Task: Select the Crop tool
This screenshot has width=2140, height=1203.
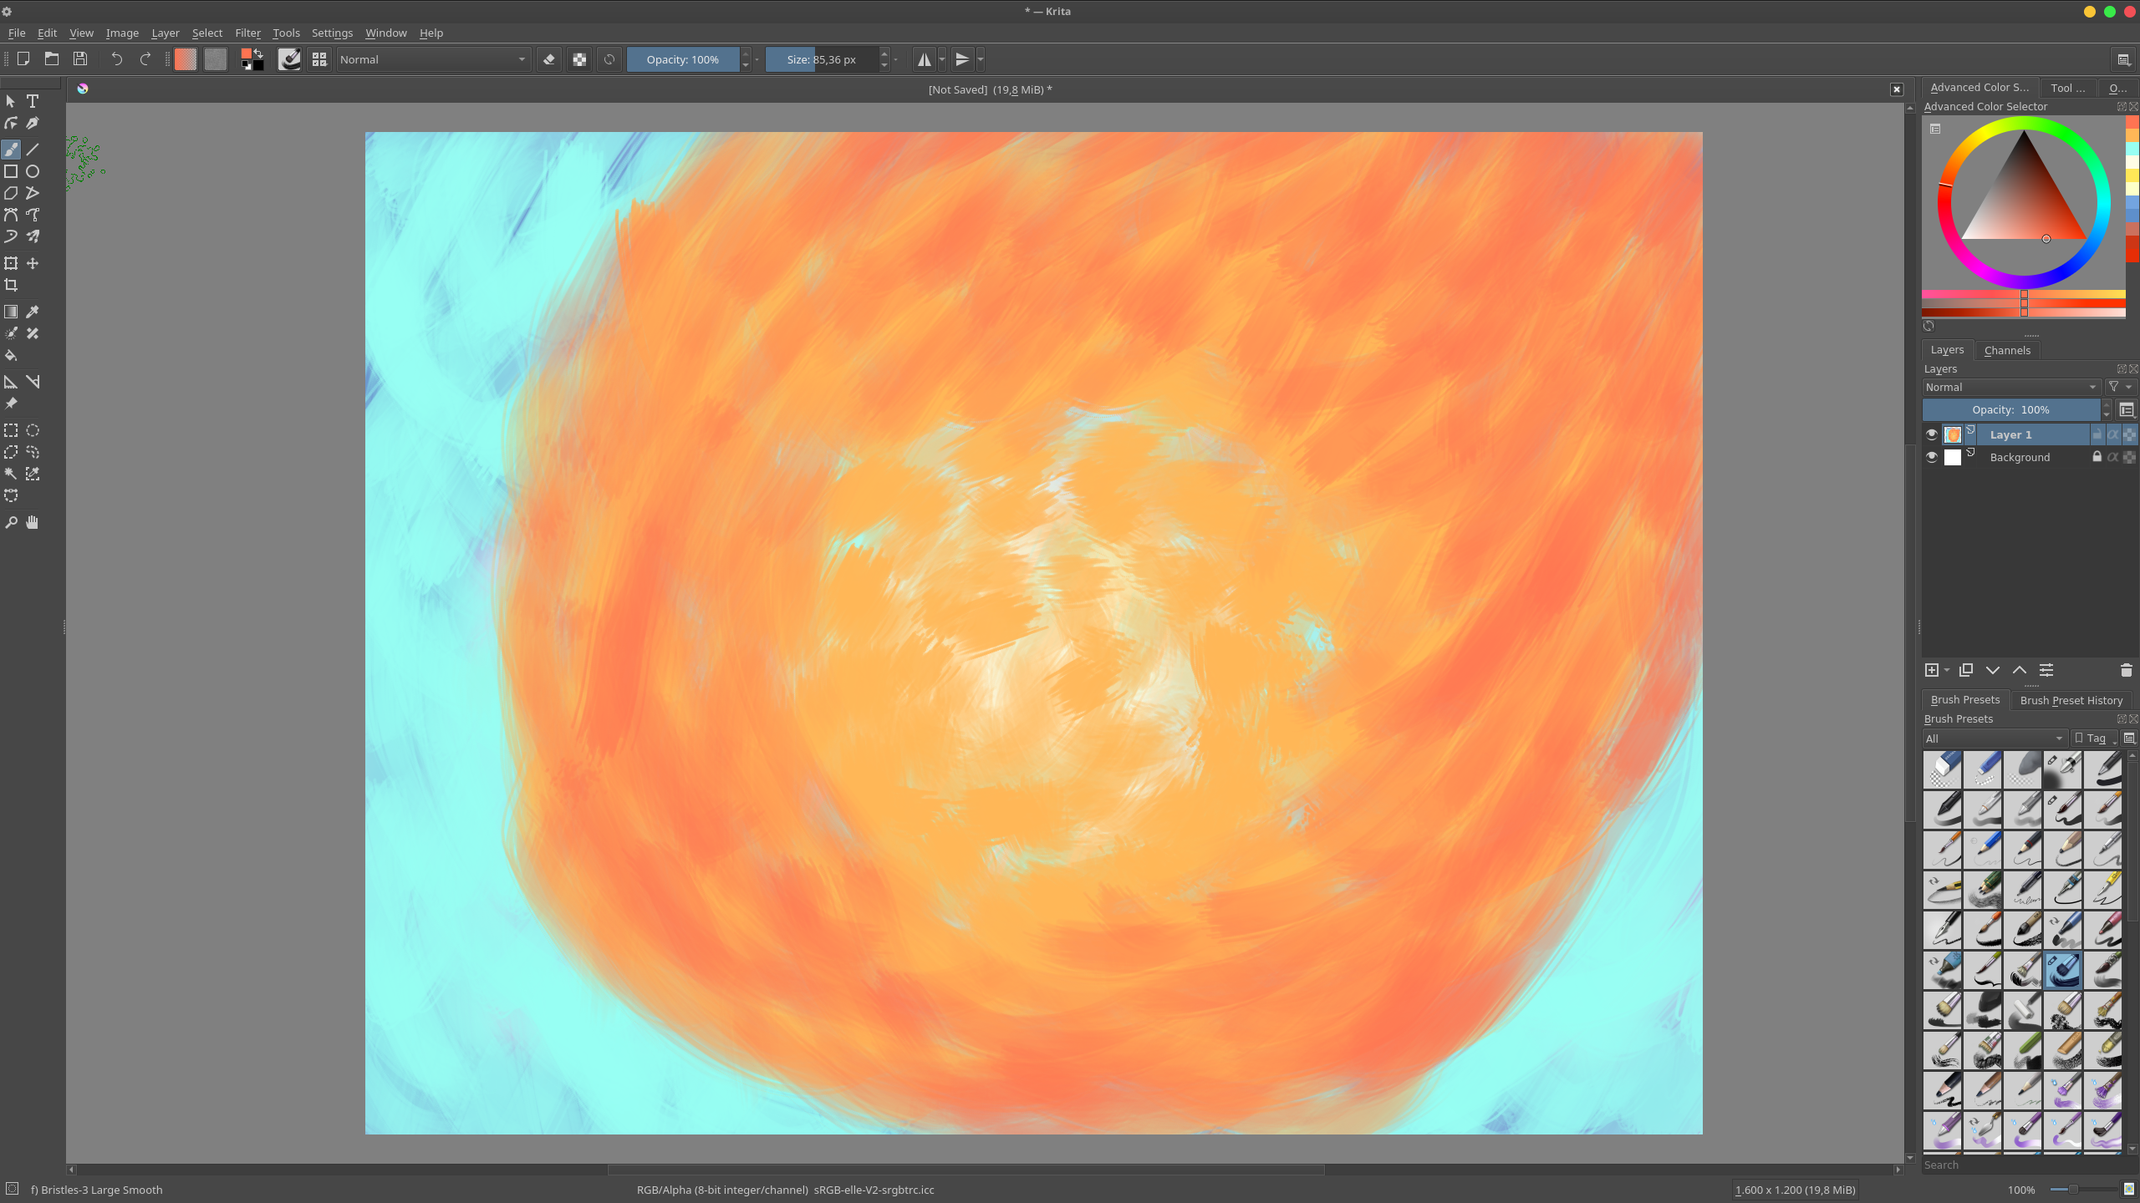Action: (x=11, y=285)
